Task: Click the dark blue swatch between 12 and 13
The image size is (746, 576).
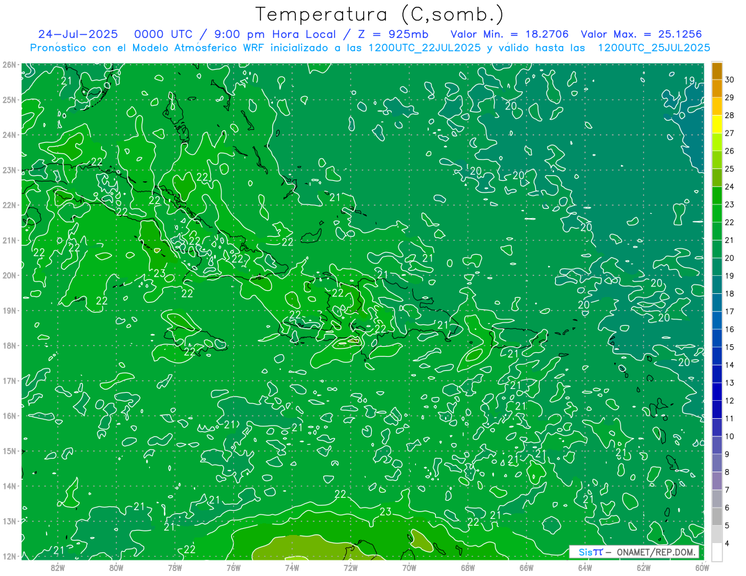Action: pyautogui.click(x=717, y=391)
